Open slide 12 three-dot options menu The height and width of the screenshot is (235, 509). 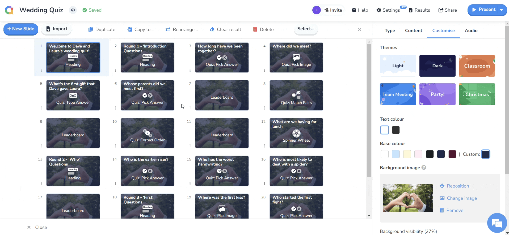[x=264, y=146]
